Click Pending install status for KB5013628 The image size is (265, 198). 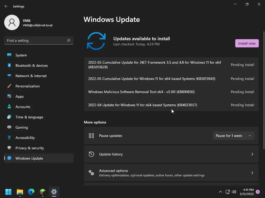point(242,65)
